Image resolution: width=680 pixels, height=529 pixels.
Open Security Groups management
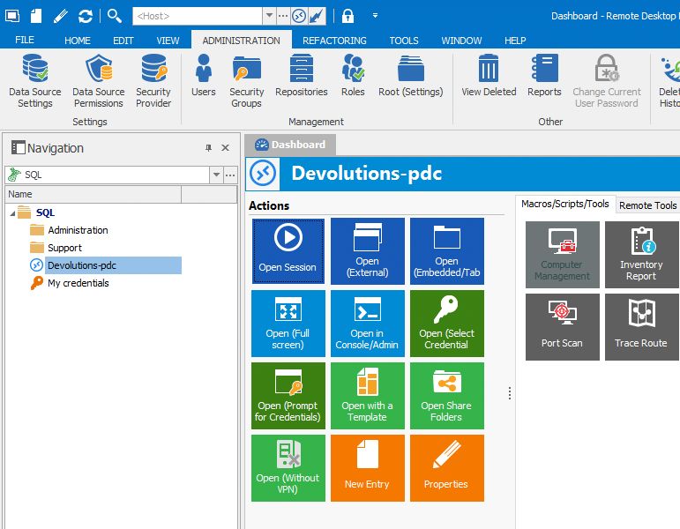[246, 81]
